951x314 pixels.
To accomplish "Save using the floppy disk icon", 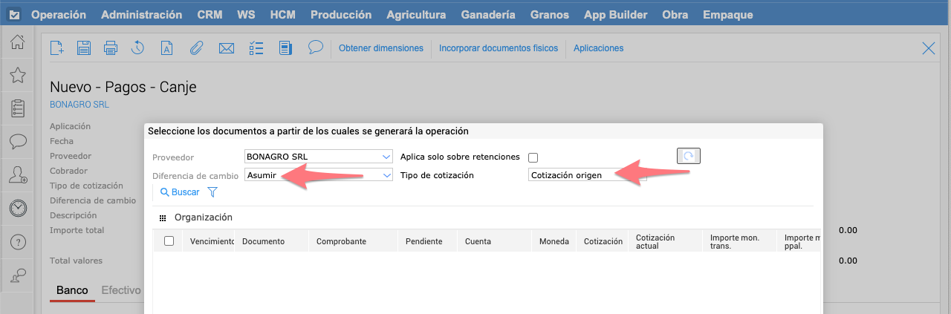I will pos(83,48).
